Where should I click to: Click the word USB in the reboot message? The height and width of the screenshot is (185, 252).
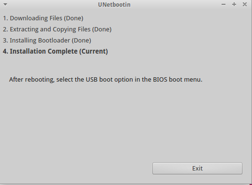point(92,80)
